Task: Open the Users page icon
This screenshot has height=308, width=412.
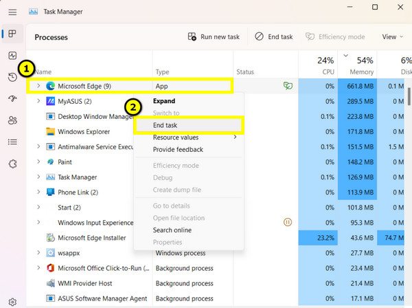Action: [x=12, y=120]
